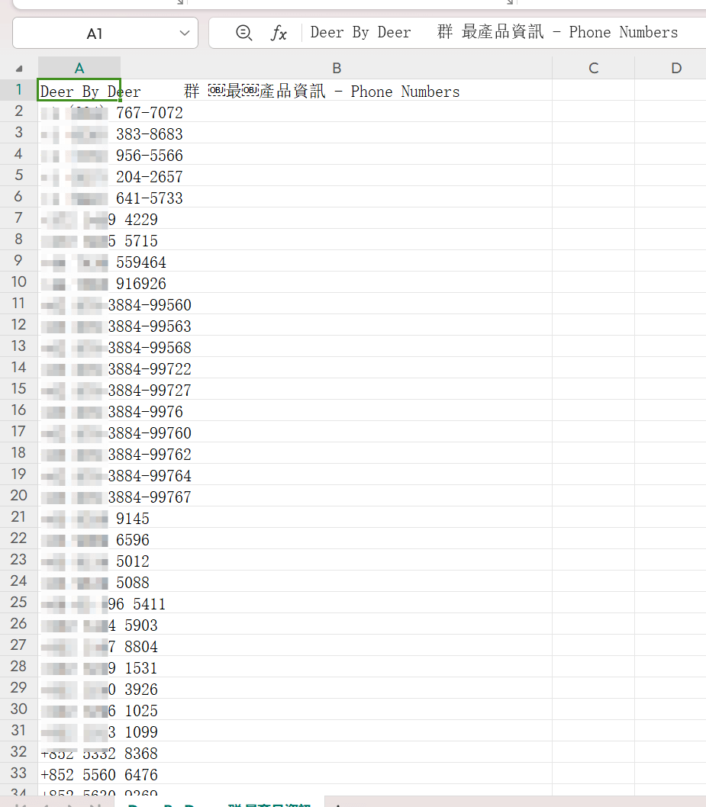Click the cell ending in 9 4229
This screenshot has height=807, width=706.
coord(79,218)
